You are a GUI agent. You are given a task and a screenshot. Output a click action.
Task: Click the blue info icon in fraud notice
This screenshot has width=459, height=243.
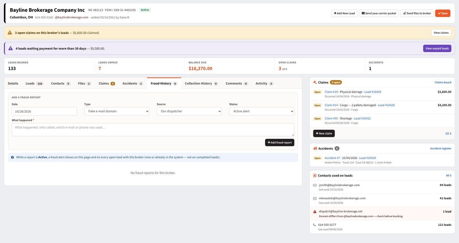click(12, 157)
